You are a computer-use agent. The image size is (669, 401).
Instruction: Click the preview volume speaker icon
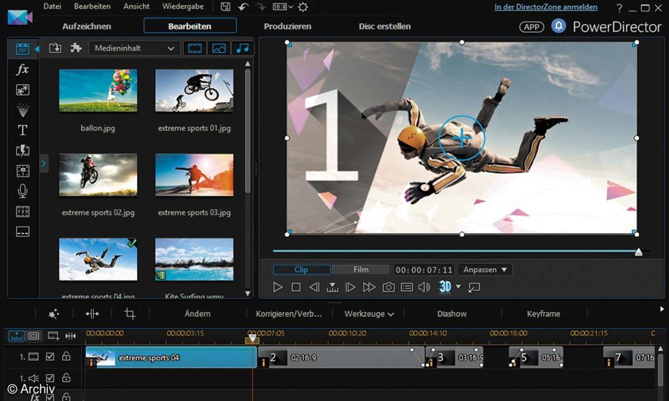pyautogui.click(x=425, y=287)
